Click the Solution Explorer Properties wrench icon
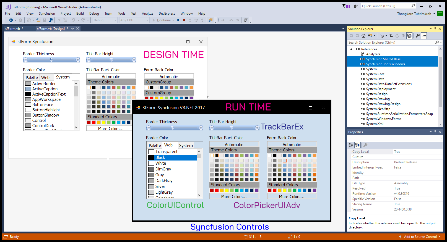Screen dimensions: 447x242 click(418, 36)
